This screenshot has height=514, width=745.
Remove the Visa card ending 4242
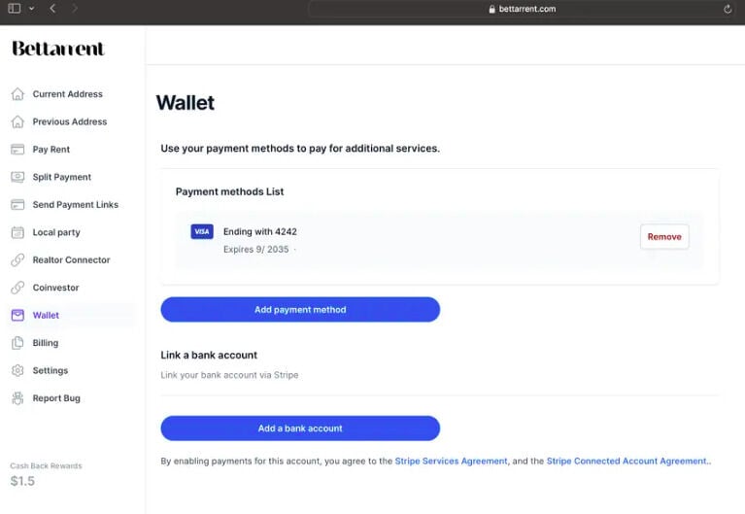point(664,237)
